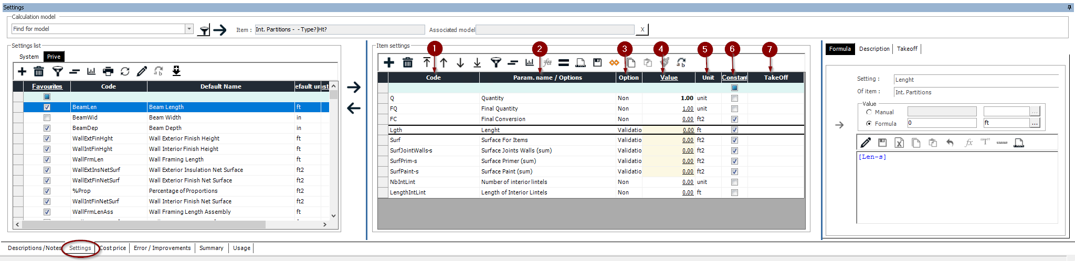Uncheck the Constant checkbox for the FC row

(734, 119)
